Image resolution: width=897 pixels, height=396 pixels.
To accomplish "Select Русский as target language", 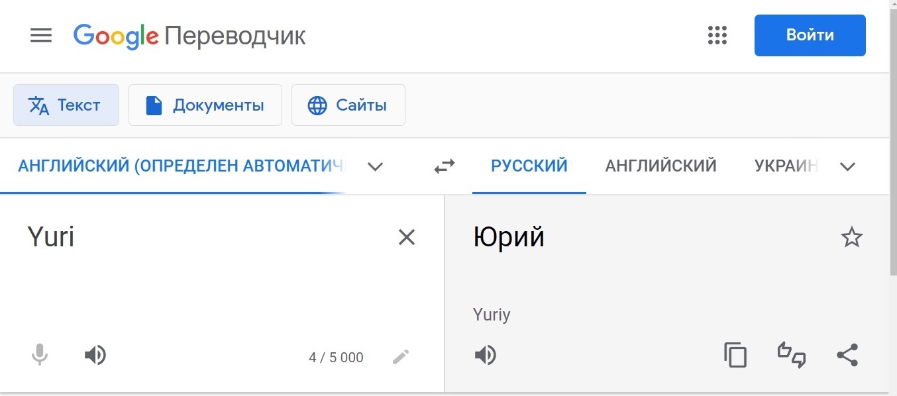I will (x=529, y=166).
